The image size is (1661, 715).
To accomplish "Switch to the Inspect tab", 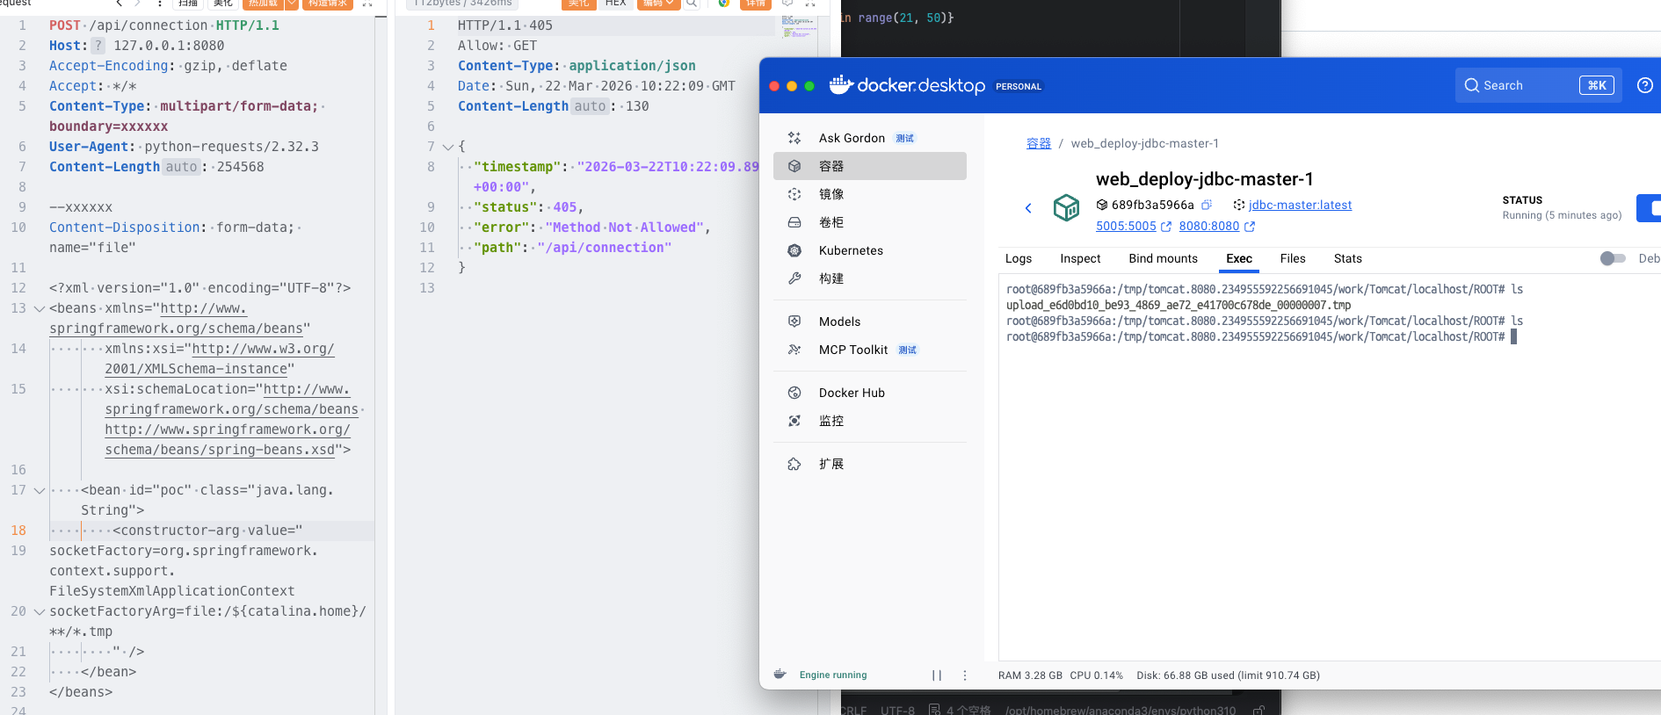I will pyautogui.click(x=1080, y=258).
